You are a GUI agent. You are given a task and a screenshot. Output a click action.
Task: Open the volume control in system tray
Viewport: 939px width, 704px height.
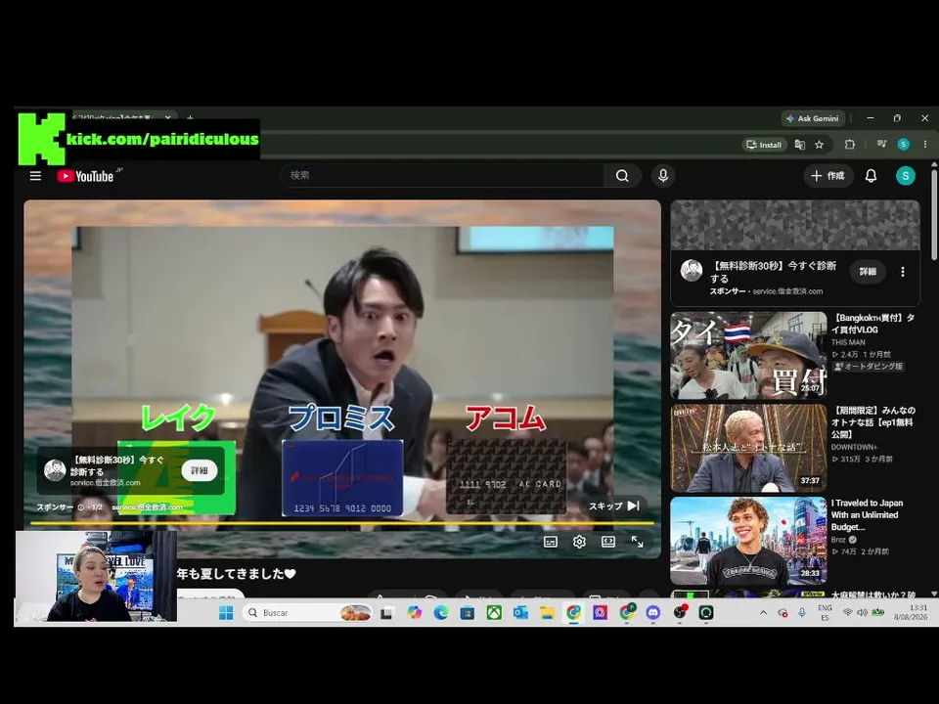[863, 612]
